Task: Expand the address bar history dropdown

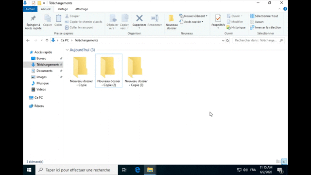Action: pos(223,40)
